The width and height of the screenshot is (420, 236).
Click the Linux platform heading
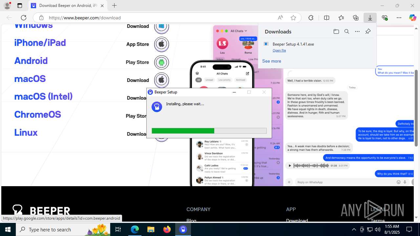pyautogui.click(x=26, y=132)
